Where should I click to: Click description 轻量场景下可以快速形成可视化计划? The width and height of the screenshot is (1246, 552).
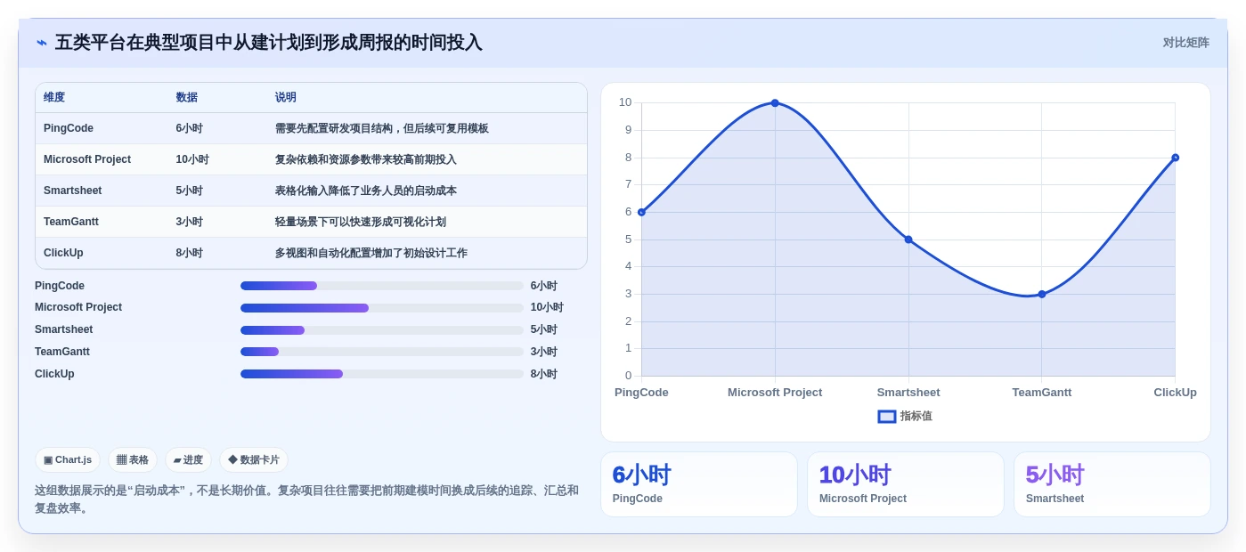[361, 222]
